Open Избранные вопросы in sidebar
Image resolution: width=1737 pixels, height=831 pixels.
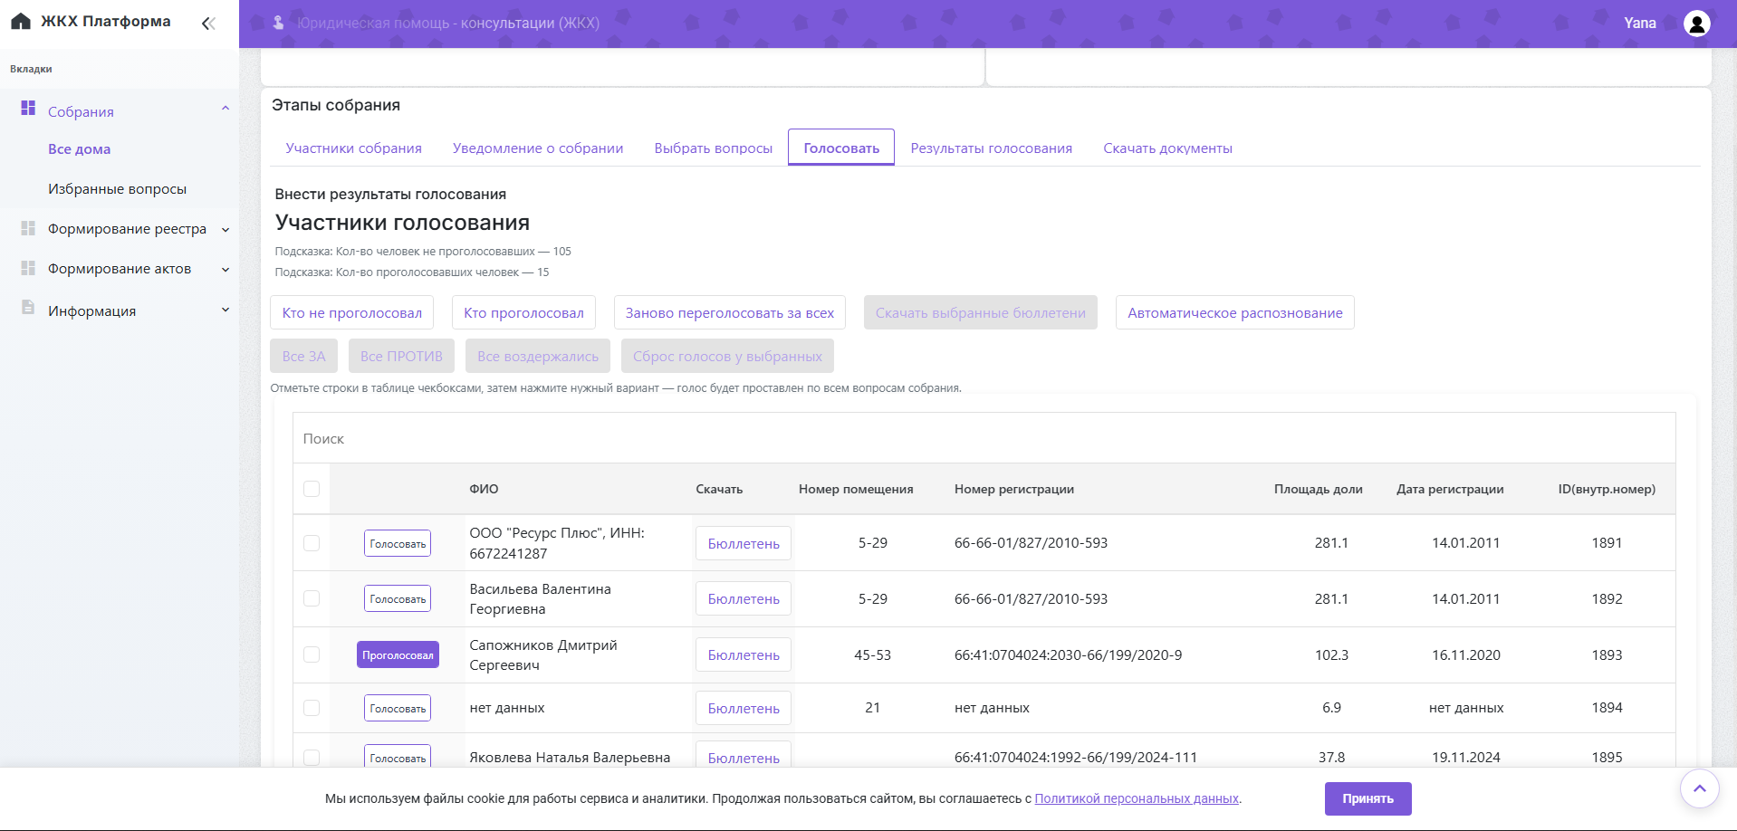(x=117, y=189)
